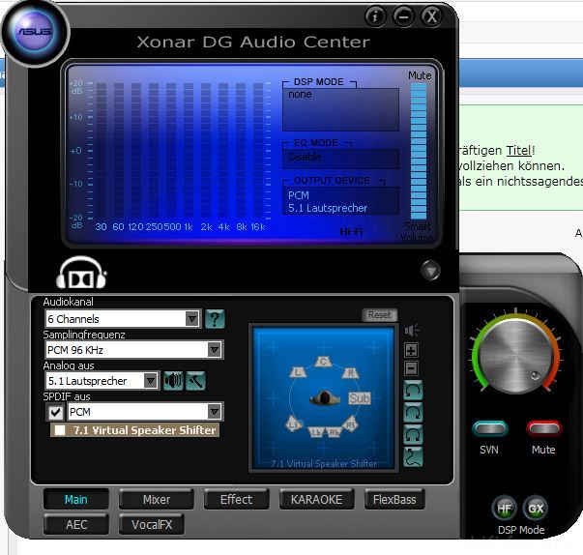Switch to the AEC tab
Image resolution: width=583 pixels, height=555 pixels.
point(76,524)
